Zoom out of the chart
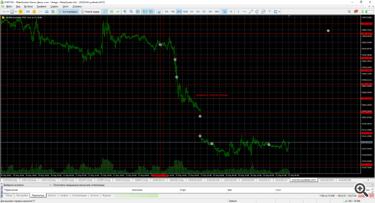 point(131,11)
